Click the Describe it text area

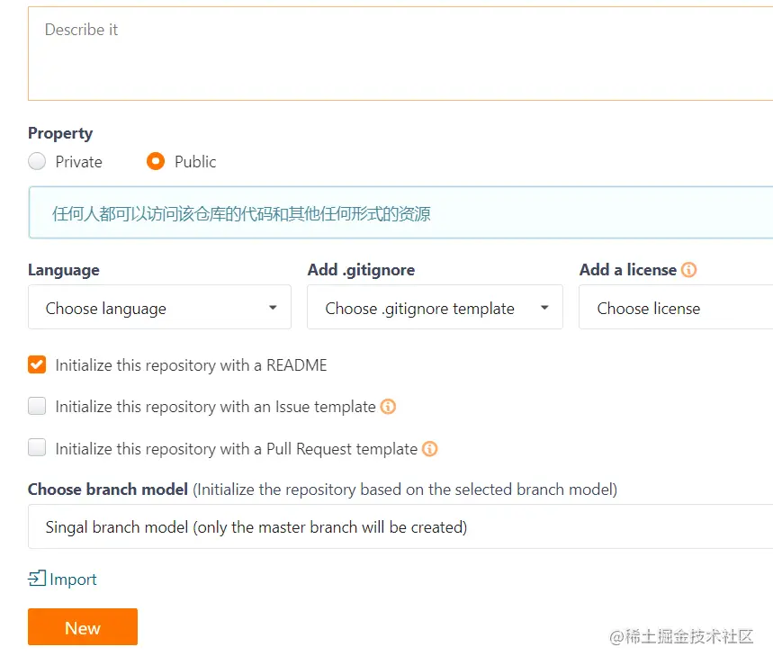400,54
